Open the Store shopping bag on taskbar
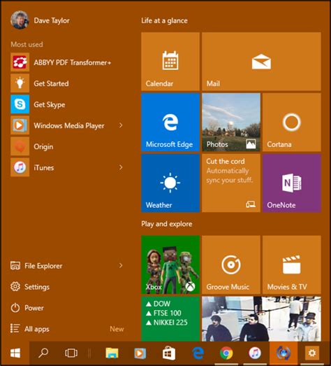 click(169, 353)
